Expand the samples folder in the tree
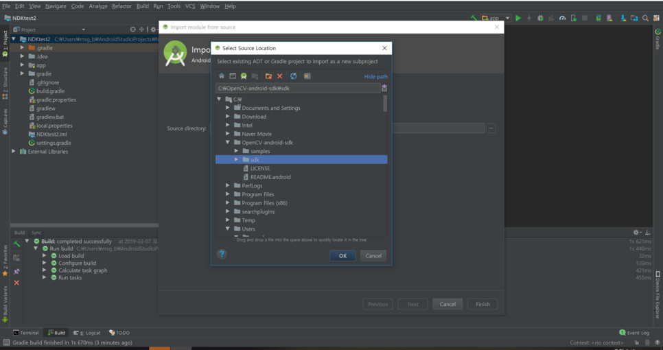Screen dimensions: 663x350 tap(236, 151)
